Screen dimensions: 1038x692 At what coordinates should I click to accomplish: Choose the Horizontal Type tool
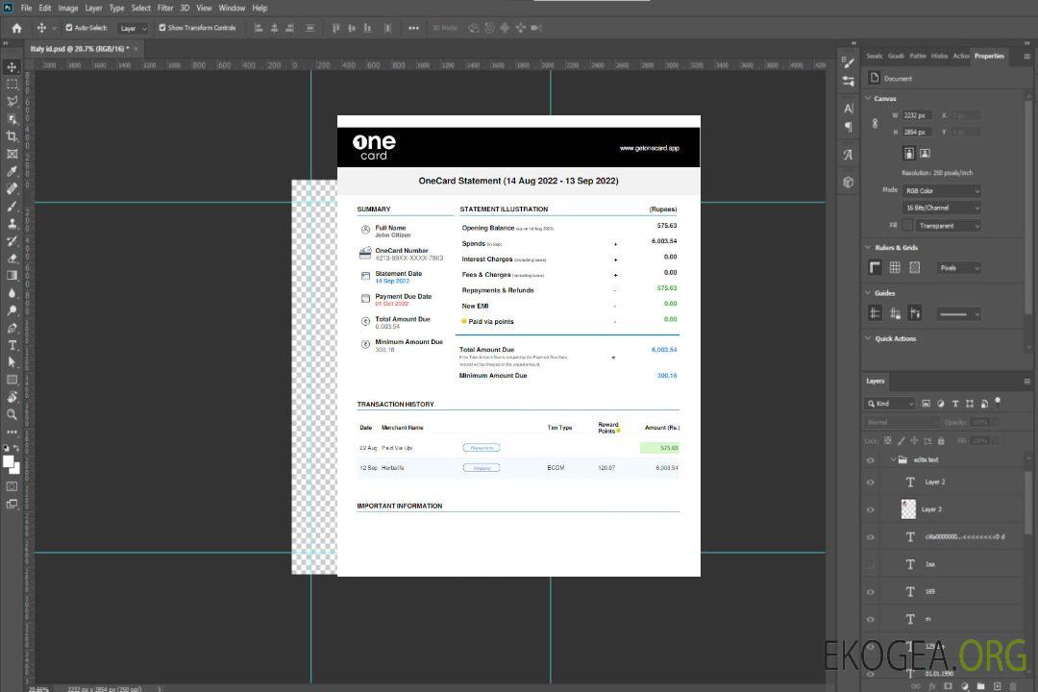click(x=12, y=345)
